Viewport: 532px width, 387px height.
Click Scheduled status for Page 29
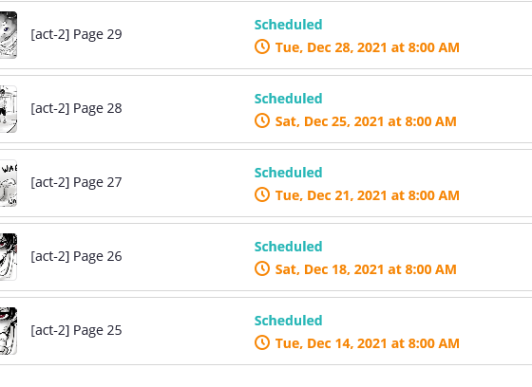tap(289, 25)
